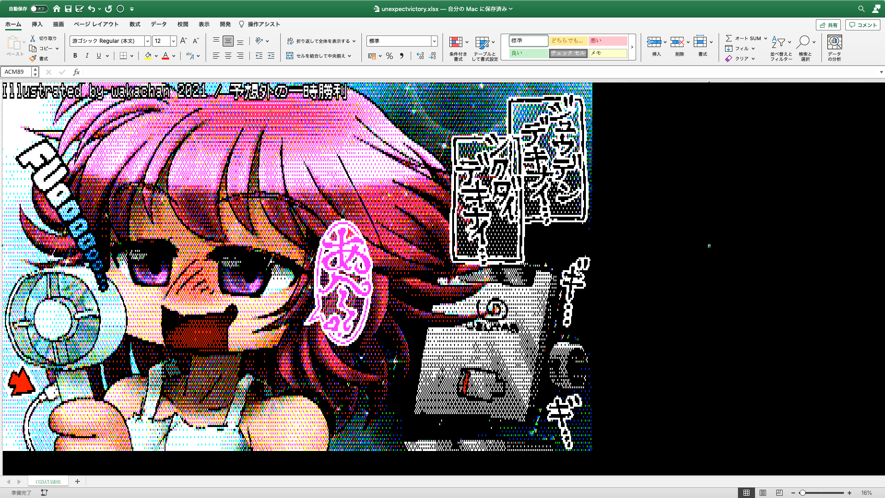Viewport: 885px width, 498px height.
Task: Click the increase indent icon
Action: tap(271, 56)
